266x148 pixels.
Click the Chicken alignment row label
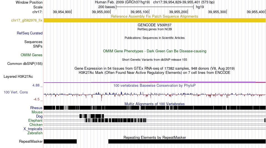pos(36,124)
